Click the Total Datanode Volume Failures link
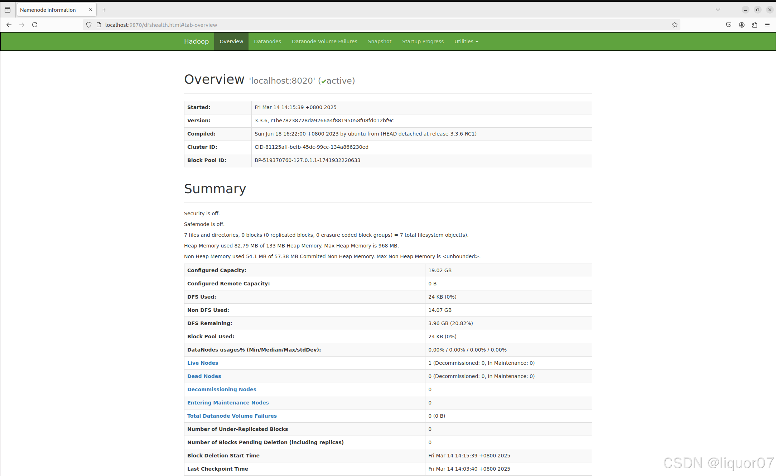This screenshot has width=776, height=476. (x=232, y=416)
